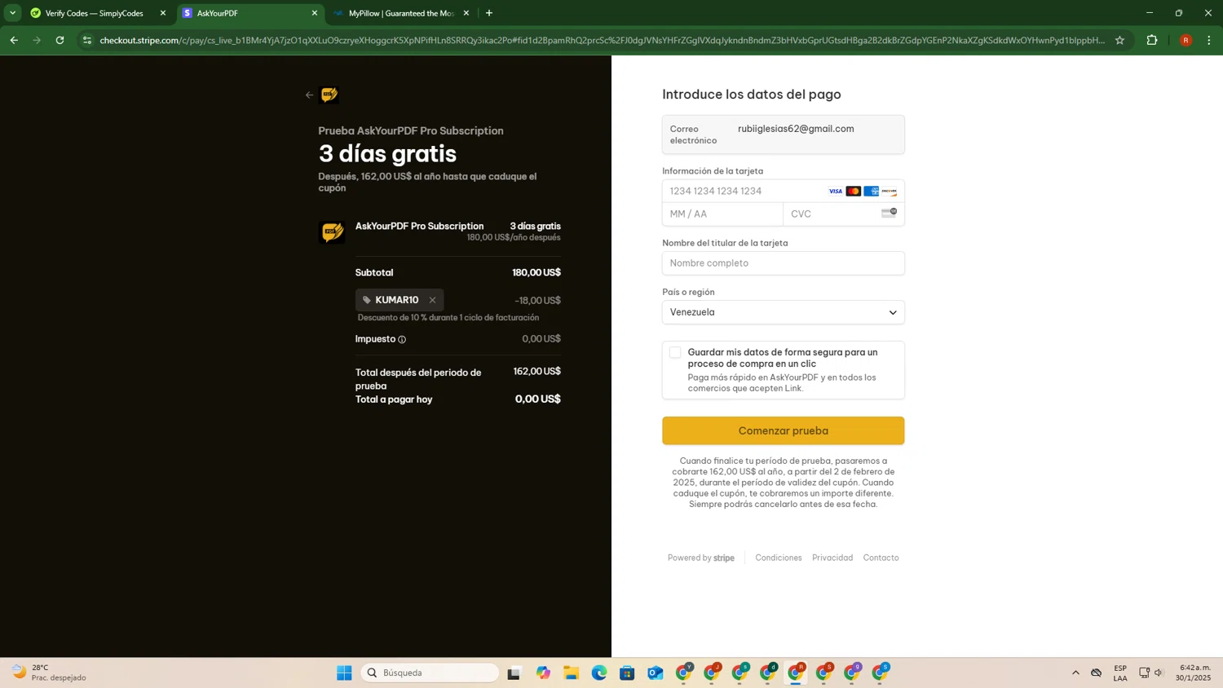The height and width of the screenshot is (688, 1223).
Task: Open the Chrome profile R avatar
Action: (x=1185, y=40)
